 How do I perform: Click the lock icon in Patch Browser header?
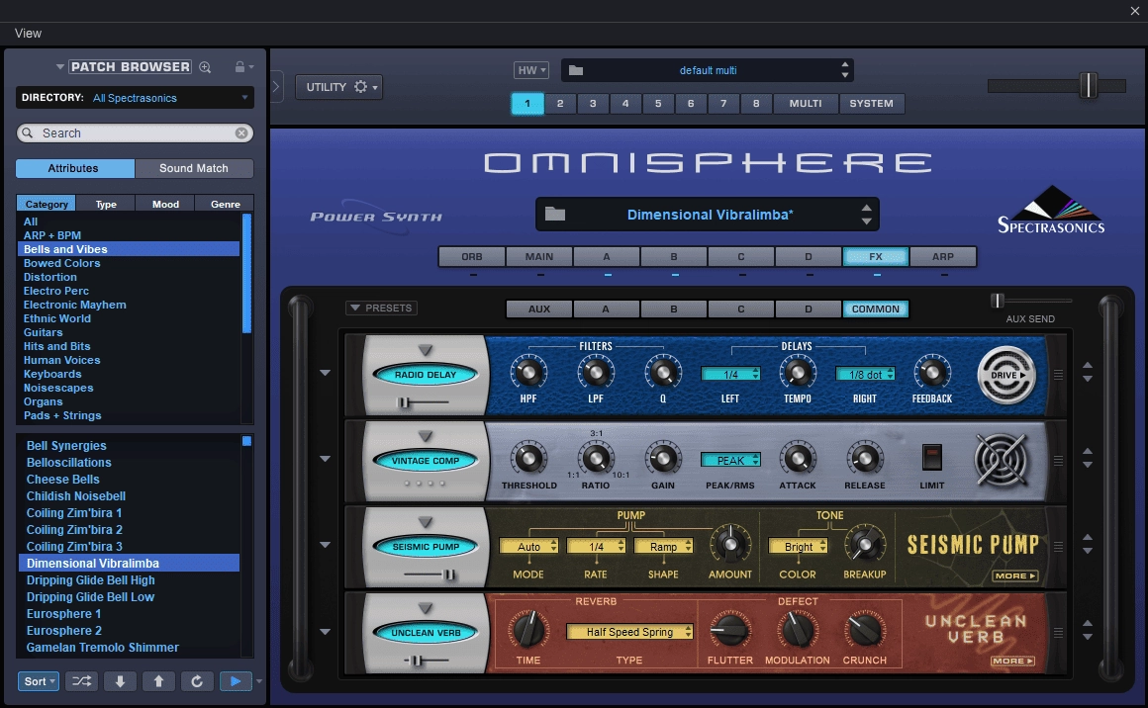[x=239, y=66]
